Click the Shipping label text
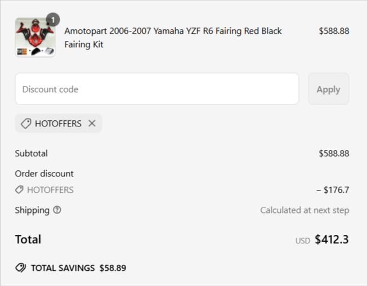 point(32,210)
